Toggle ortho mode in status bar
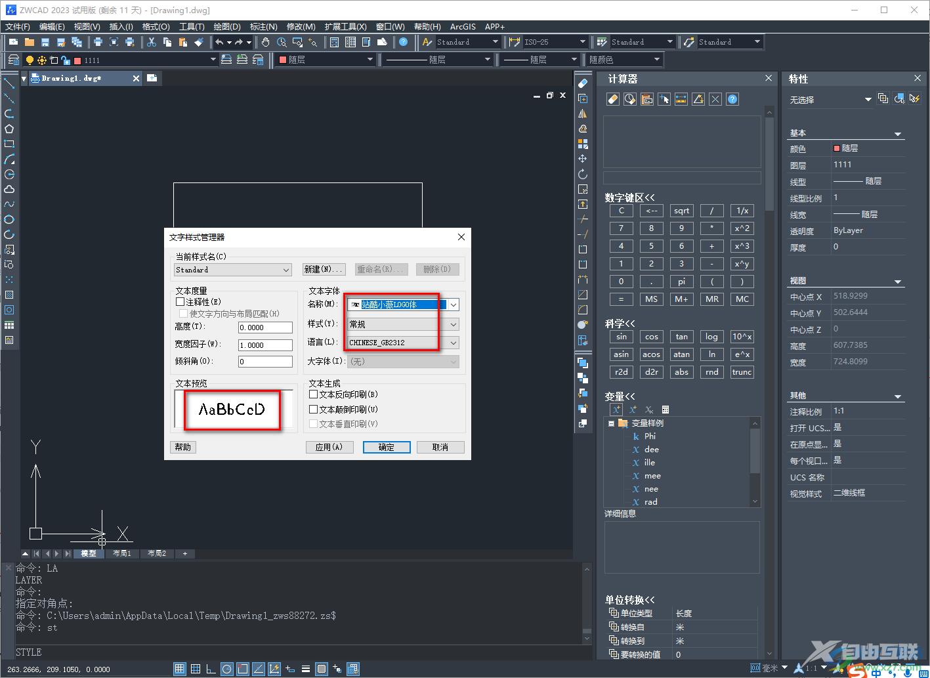 [211, 669]
